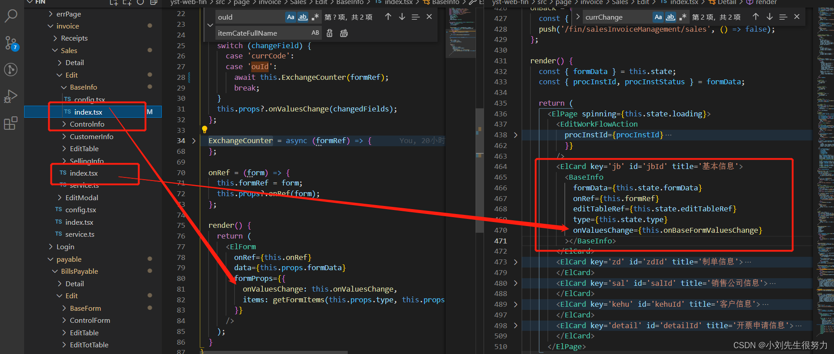Go to next currChange match
Image resolution: width=834 pixels, height=354 pixels.
coord(769,17)
